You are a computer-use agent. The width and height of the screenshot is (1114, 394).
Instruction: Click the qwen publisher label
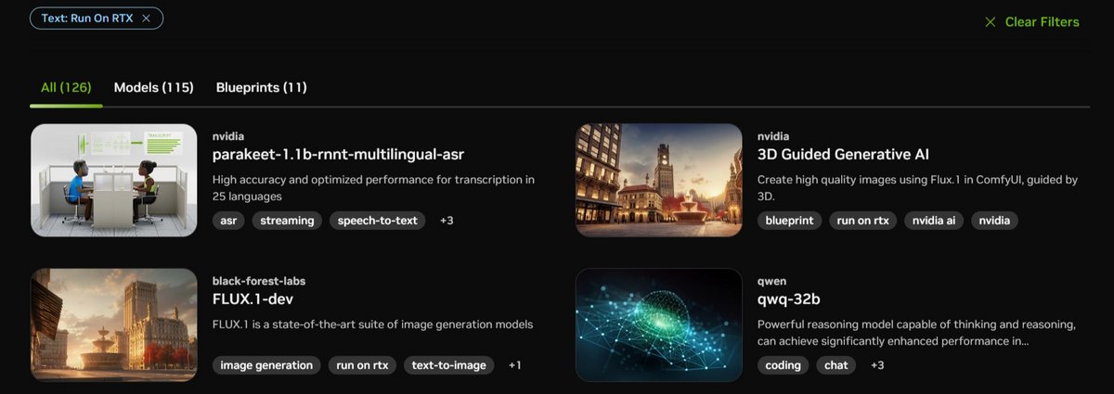(772, 281)
